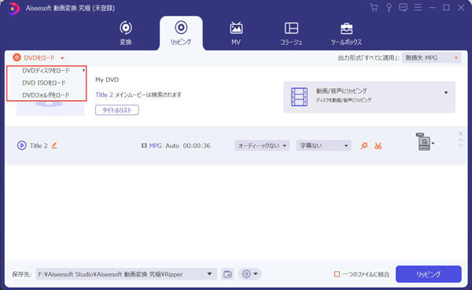The height and width of the screenshot is (290, 472).
Task: Click the Aiseesoft app logo
Action: [x=13, y=9]
